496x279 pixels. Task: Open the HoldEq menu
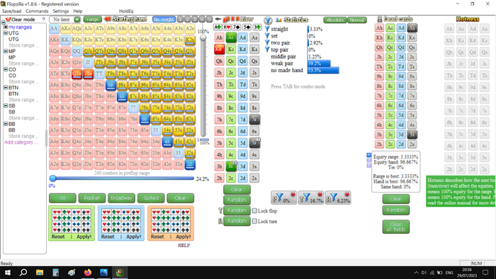pos(126,11)
